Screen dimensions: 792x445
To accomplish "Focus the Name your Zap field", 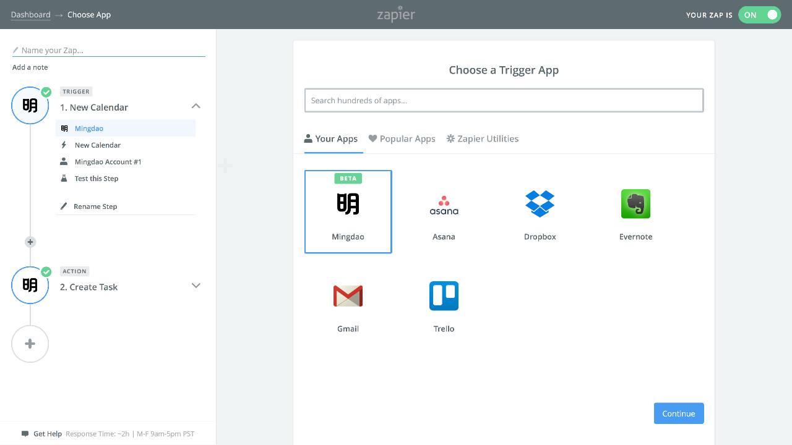I will click(109, 50).
